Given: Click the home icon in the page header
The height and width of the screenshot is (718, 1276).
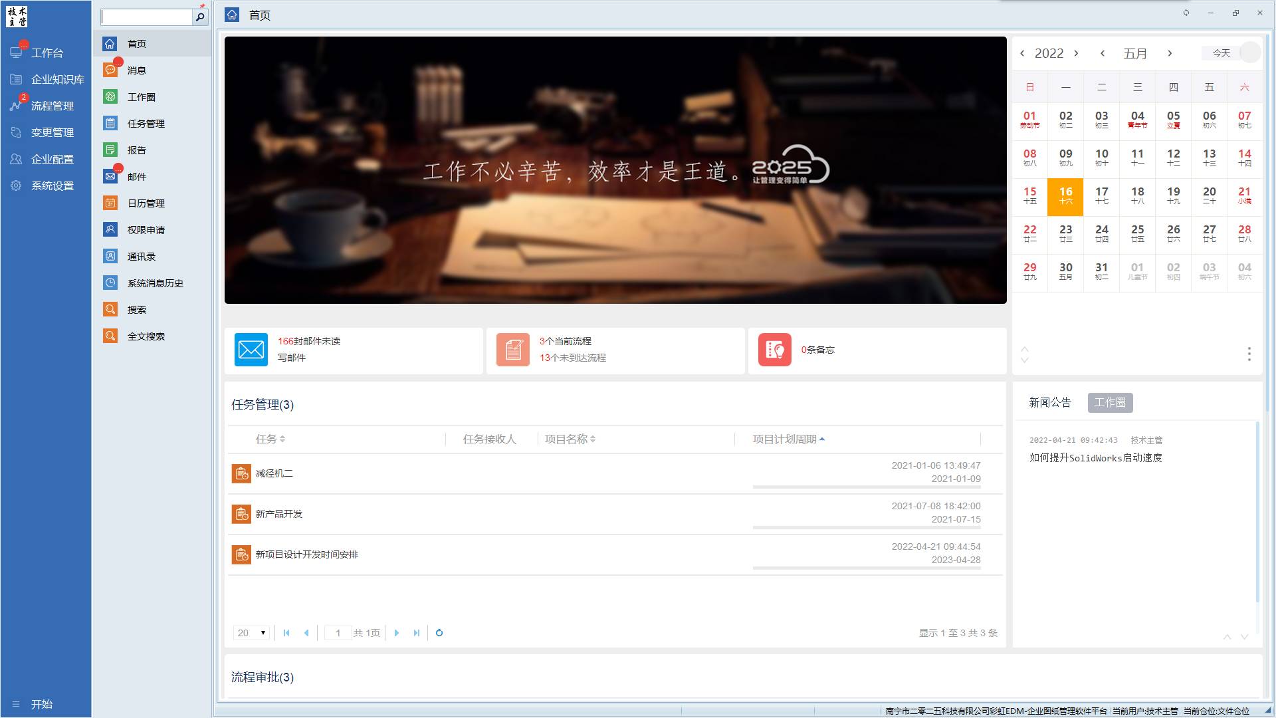Looking at the screenshot, I should (232, 15).
